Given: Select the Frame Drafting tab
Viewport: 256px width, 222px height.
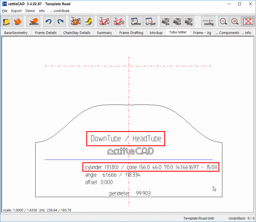Looking at the screenshot, I should point(131,33).
